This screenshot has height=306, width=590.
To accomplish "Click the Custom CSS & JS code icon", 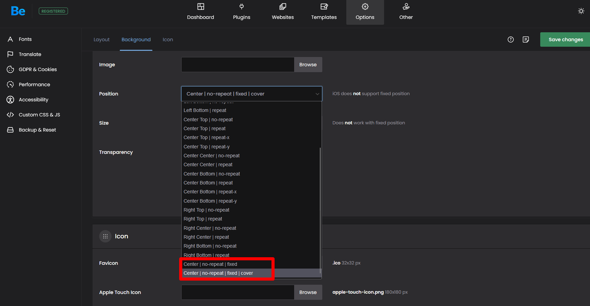I will 10,115.
